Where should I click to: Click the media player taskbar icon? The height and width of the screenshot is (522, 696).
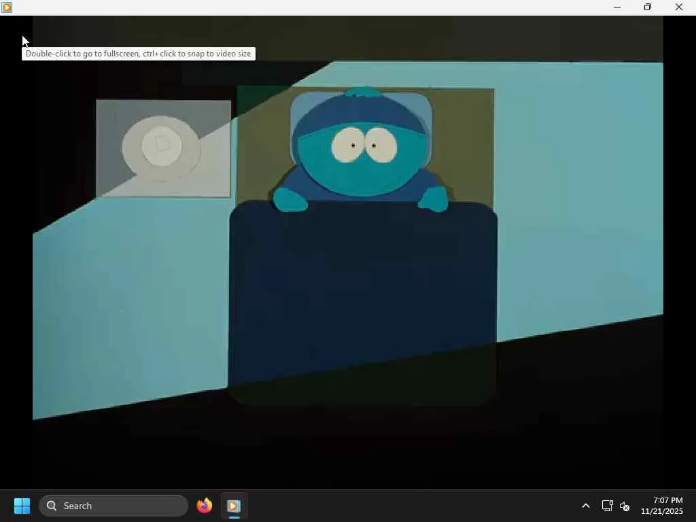point(234,506)
